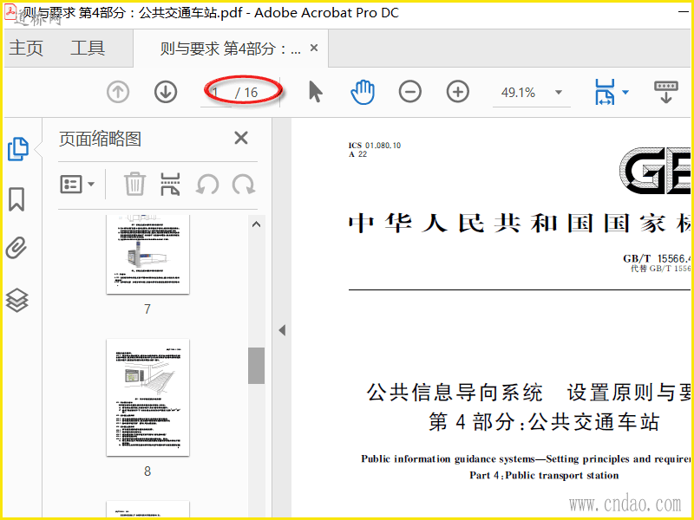
Task: Zoom in with the plus button
Action: (x=458, y=92)
